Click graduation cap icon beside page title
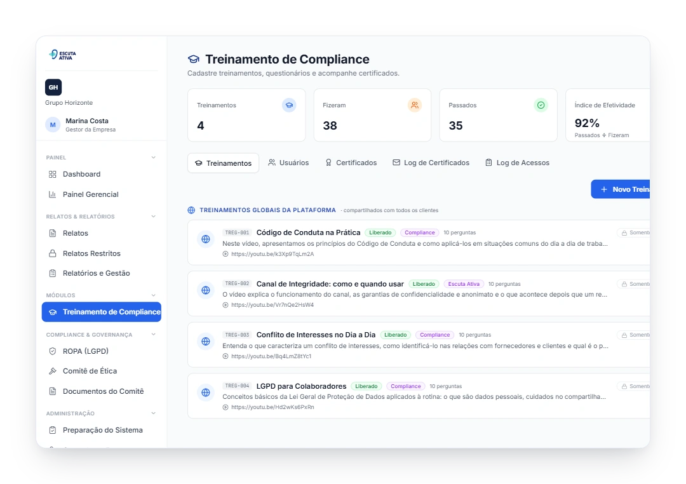686x484 pixels. [193, 59]
